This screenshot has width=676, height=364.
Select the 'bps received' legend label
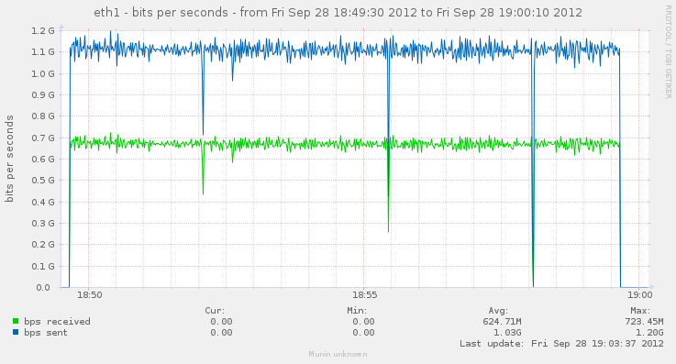click(x=58, y=321)
